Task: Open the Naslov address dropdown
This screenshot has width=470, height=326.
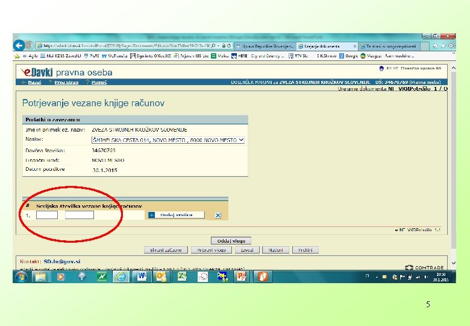Action: (x=241, y=140)
